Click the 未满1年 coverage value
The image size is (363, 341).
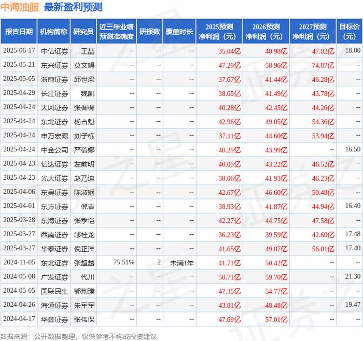[181, 263]
